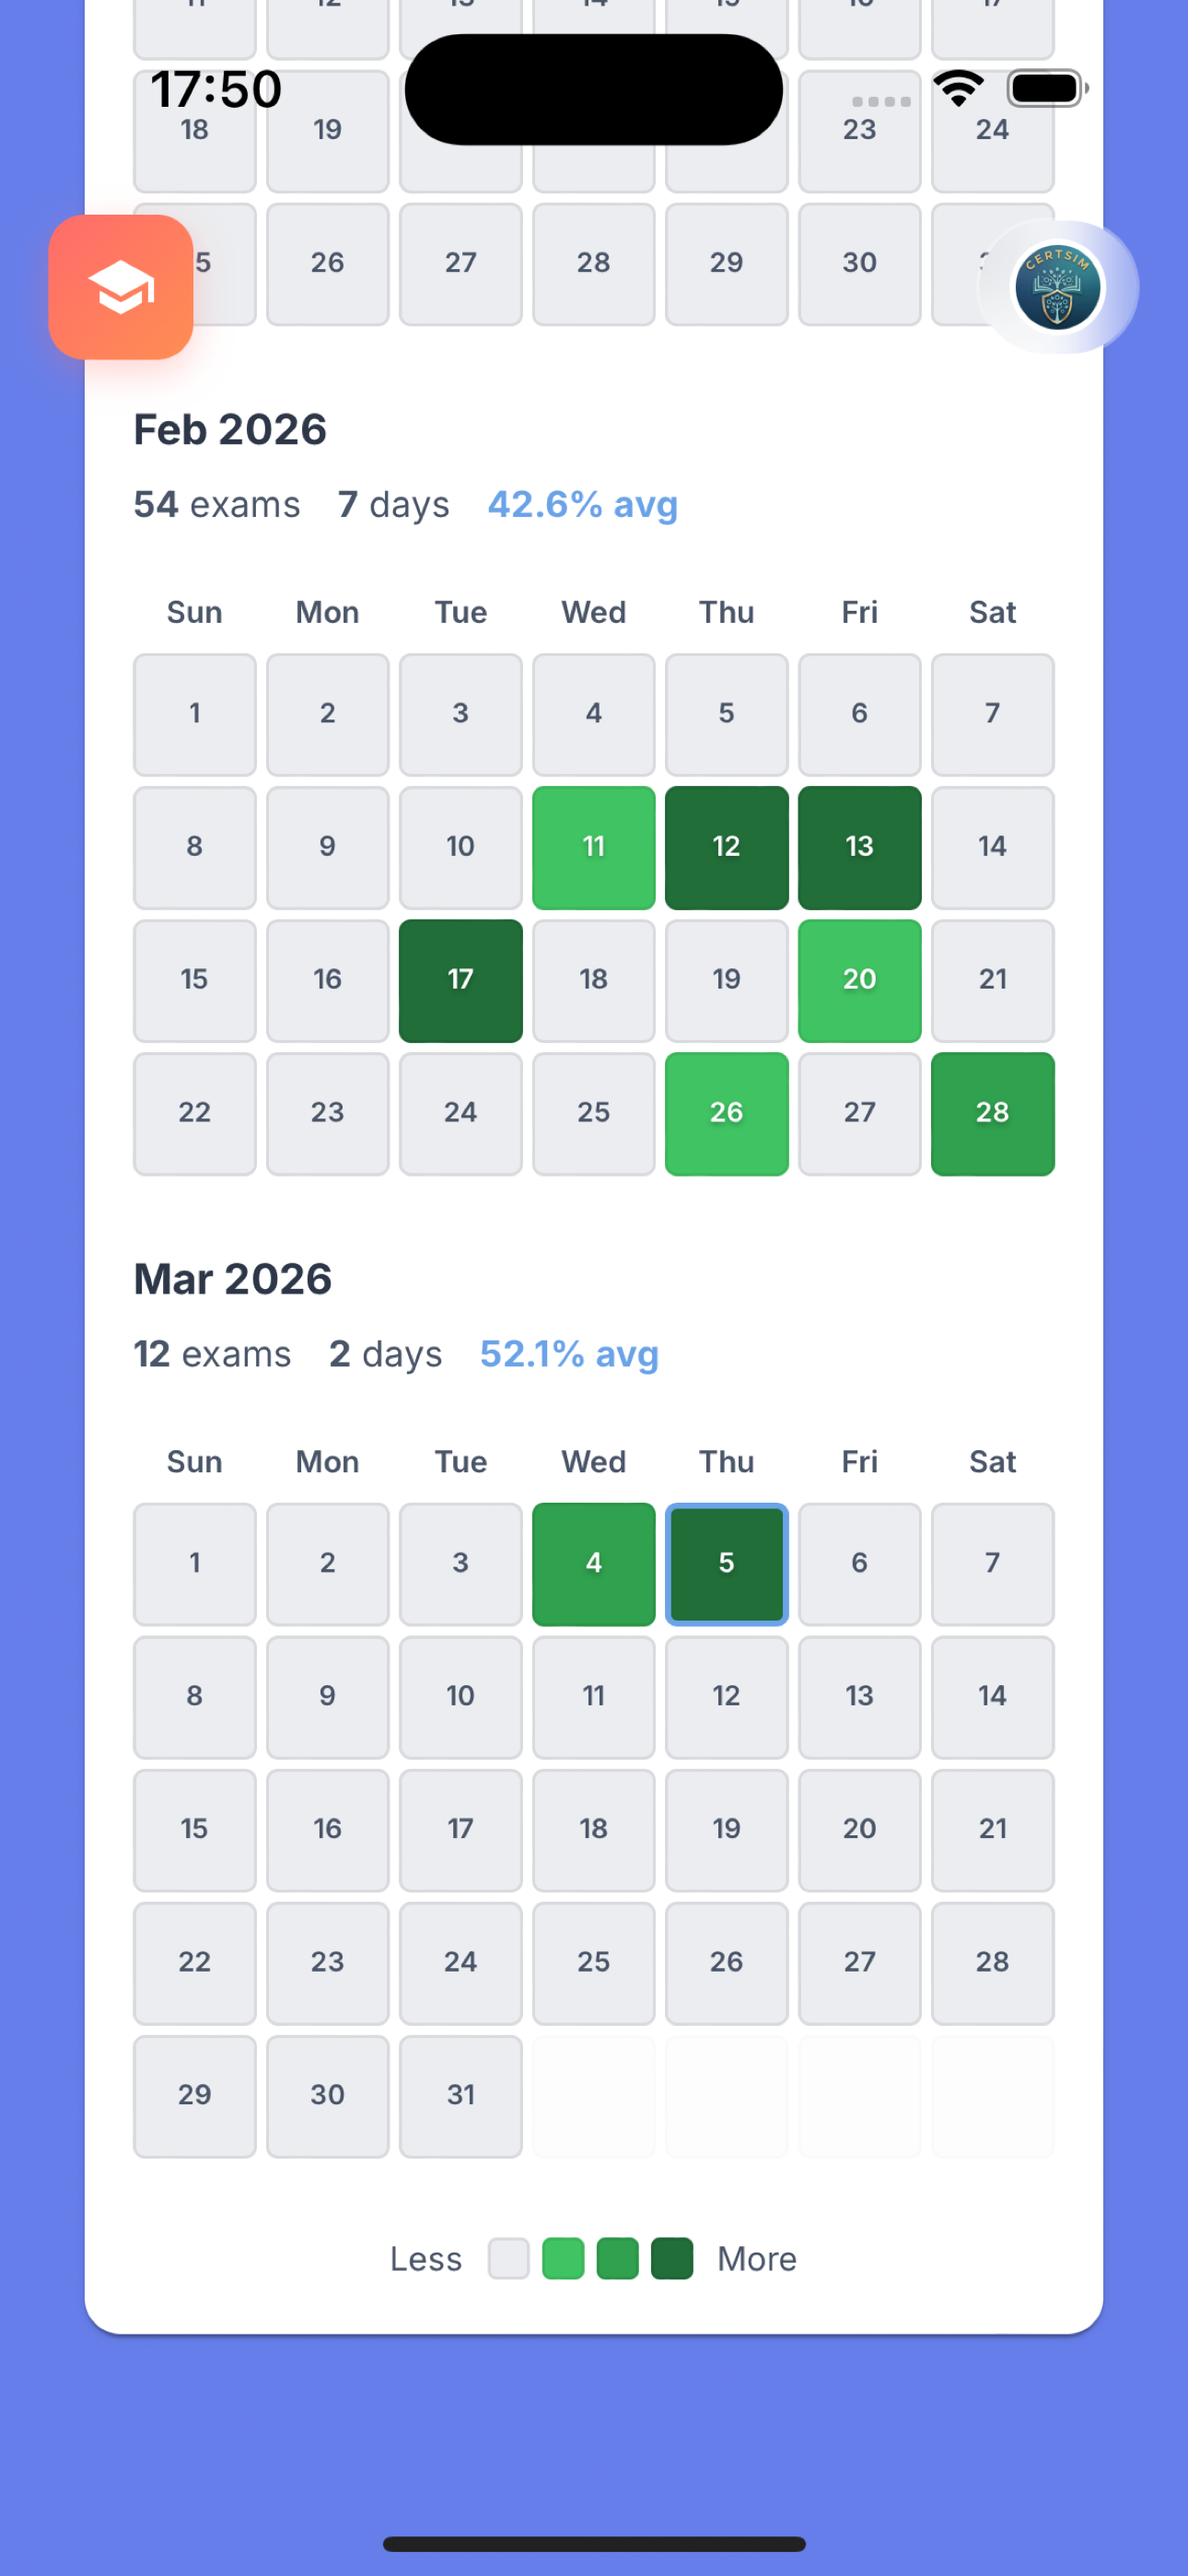Image resolution: width=1188 pixels, height=2576 pixels.
Task: Tap the Wi-Fi status icon
Action: 958,88
